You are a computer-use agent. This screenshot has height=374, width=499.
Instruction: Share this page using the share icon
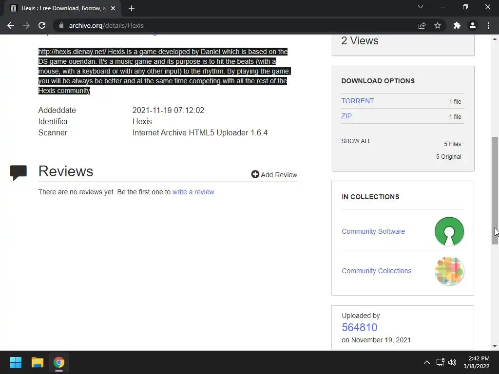(x=422, y=25)
